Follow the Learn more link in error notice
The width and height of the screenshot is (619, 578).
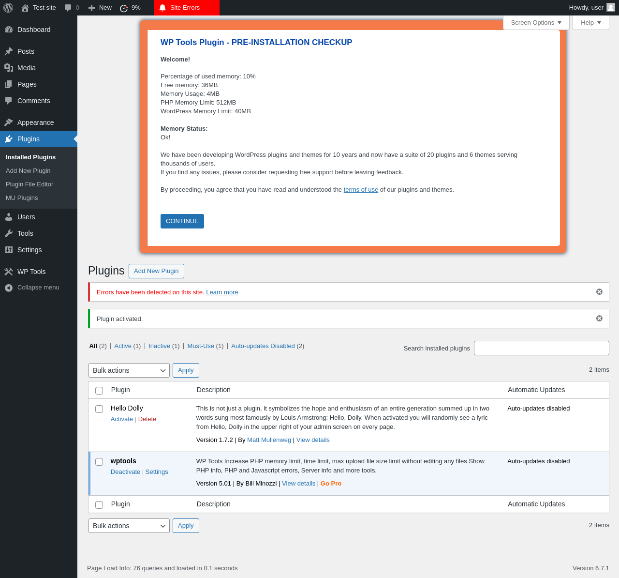click(x=222, y=292)
